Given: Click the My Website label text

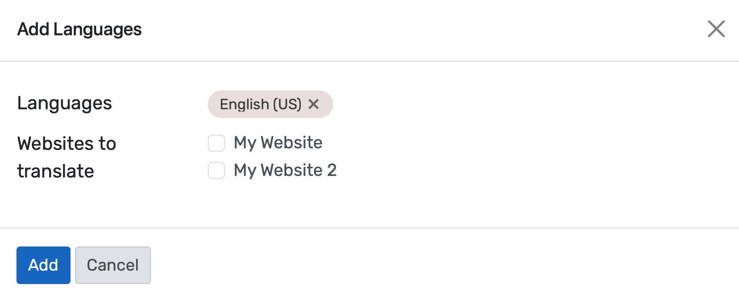Looking at the screenshot, I should tap(278, 143).
